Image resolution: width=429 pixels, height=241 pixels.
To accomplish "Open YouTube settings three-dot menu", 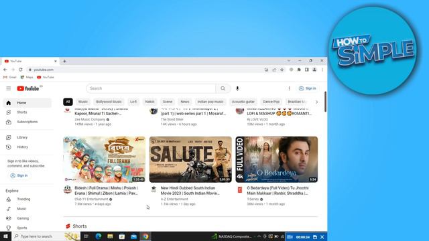I will point(289,88).
